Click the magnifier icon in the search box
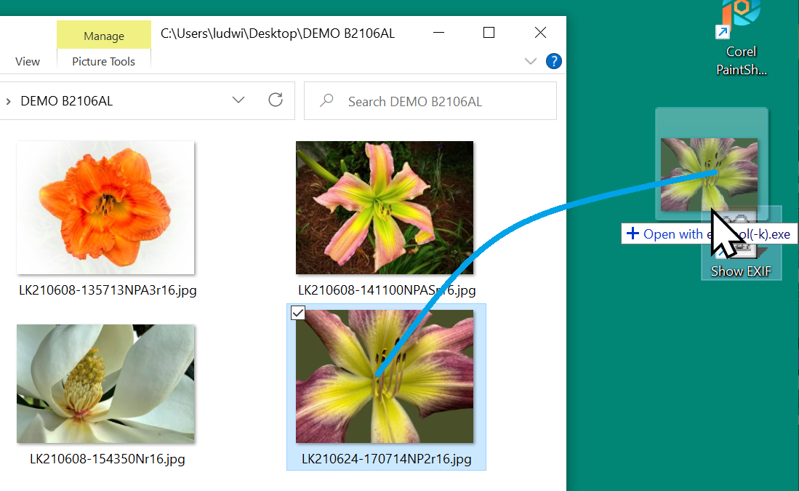 coord(326,101)
